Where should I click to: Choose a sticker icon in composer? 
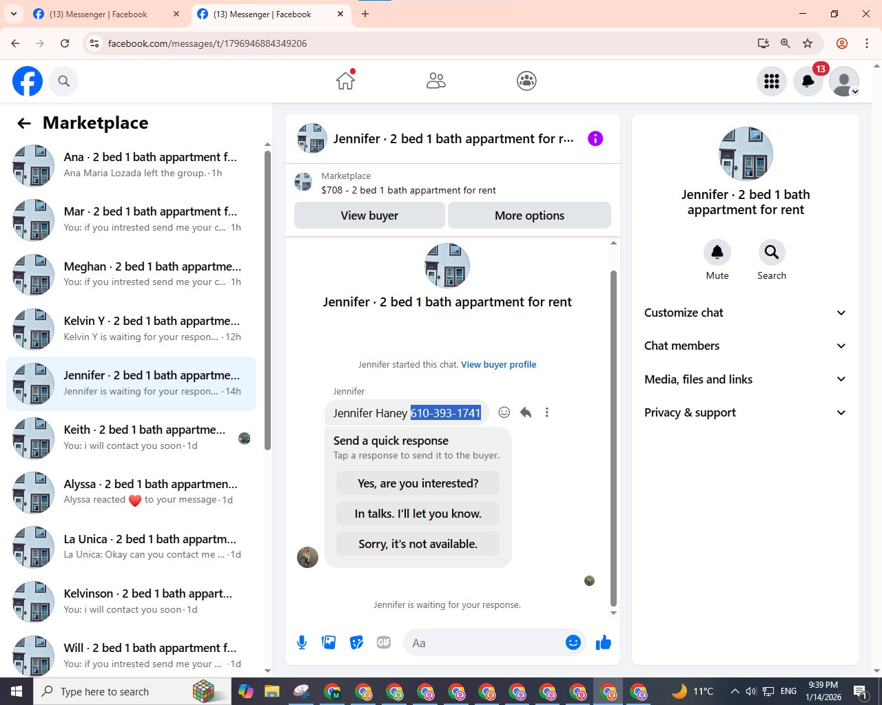(x=356, y=642)
